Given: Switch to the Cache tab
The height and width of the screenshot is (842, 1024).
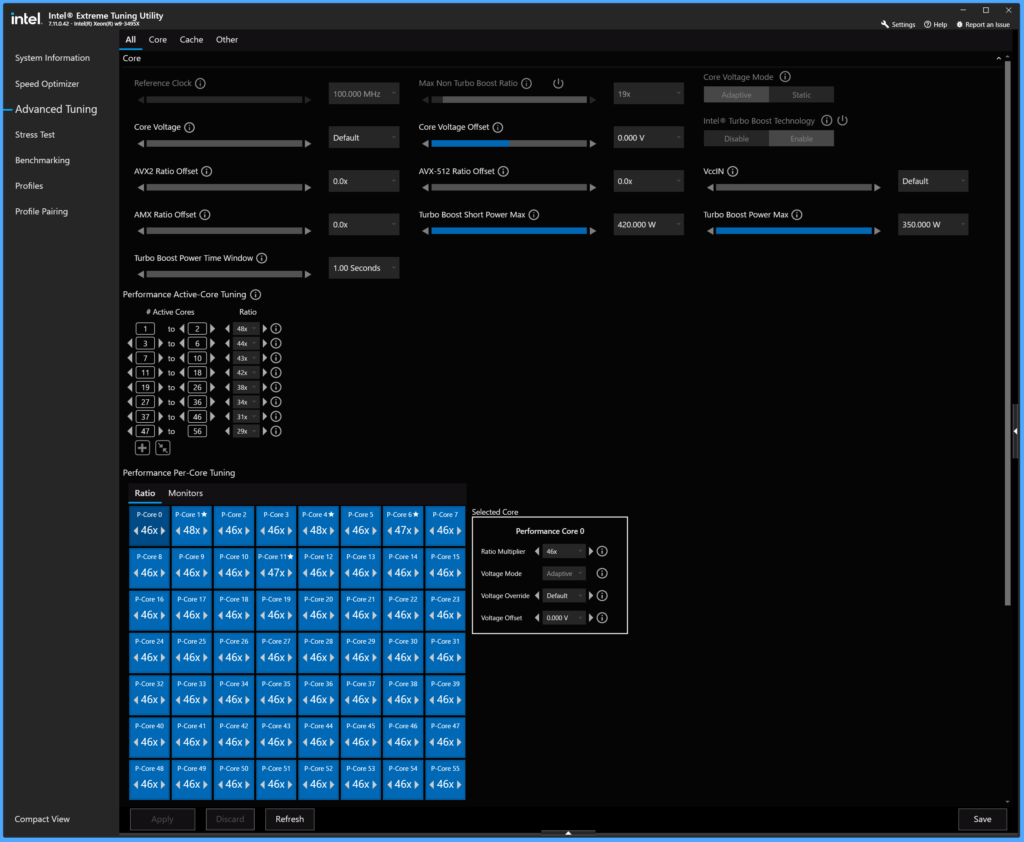Looking at the screenshot, I should point(191,39).
